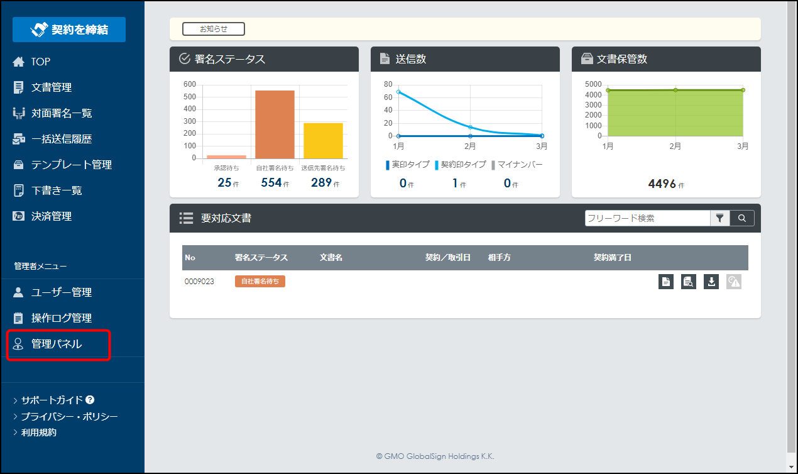This screenshot has height=474, width=798.
Task: Open the 利用規約 link
Action: coord(38,433)
